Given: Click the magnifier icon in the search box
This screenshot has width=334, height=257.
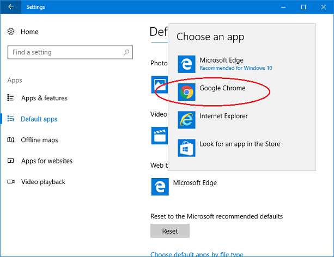Looking at the screenshot, I should pos(126,52).
